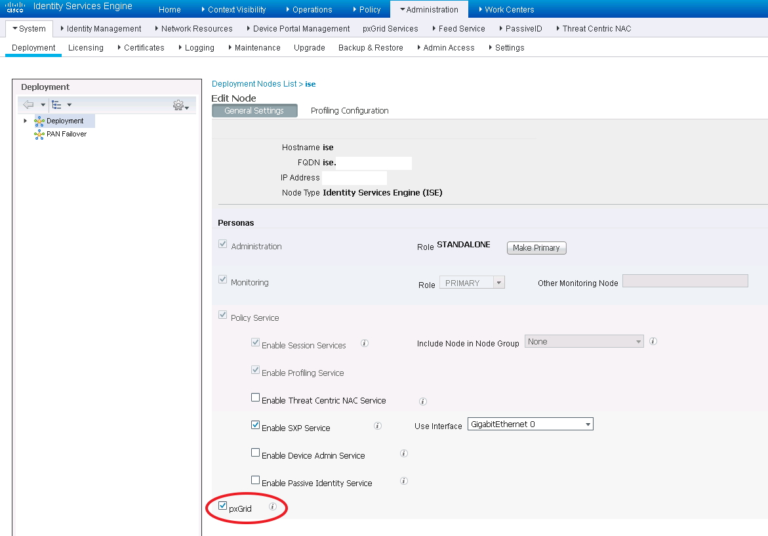Open the back arrow history dropdown
The image size is (768, 536).
coord(43,105)
